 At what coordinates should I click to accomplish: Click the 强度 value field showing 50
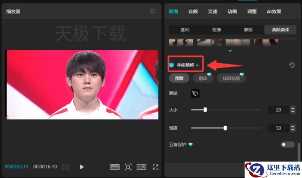pos(279,128)
